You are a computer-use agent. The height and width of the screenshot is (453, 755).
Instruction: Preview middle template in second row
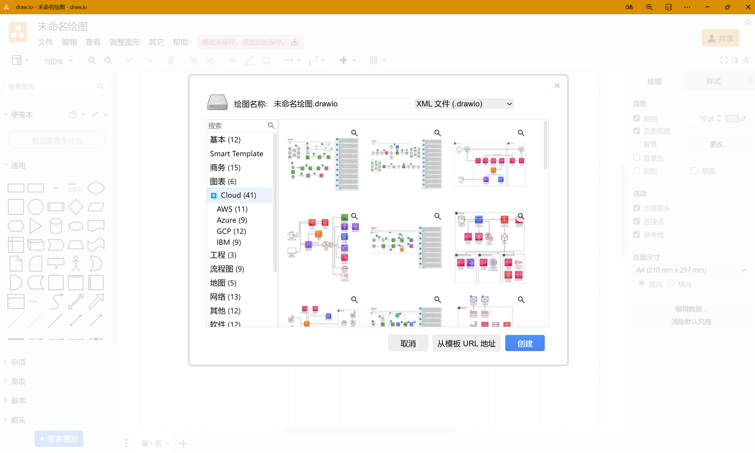click(437, 216)
